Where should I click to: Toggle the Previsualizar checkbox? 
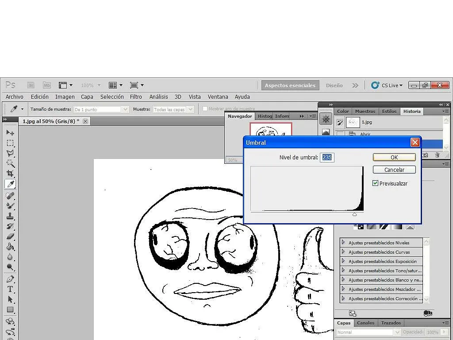(375, 183)
